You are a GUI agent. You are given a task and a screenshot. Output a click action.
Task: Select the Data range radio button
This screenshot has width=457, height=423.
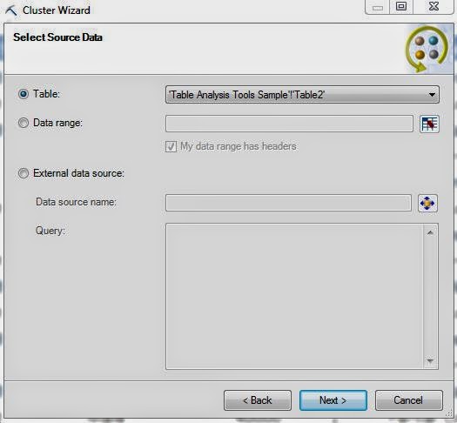pos(24,123)
